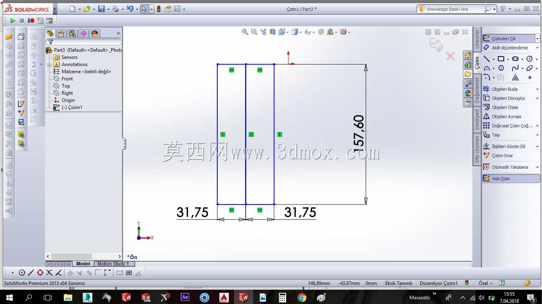Expand the SolidWorks main menu arrow
This screenshot has height=304, width=542.
pos(55,9)
